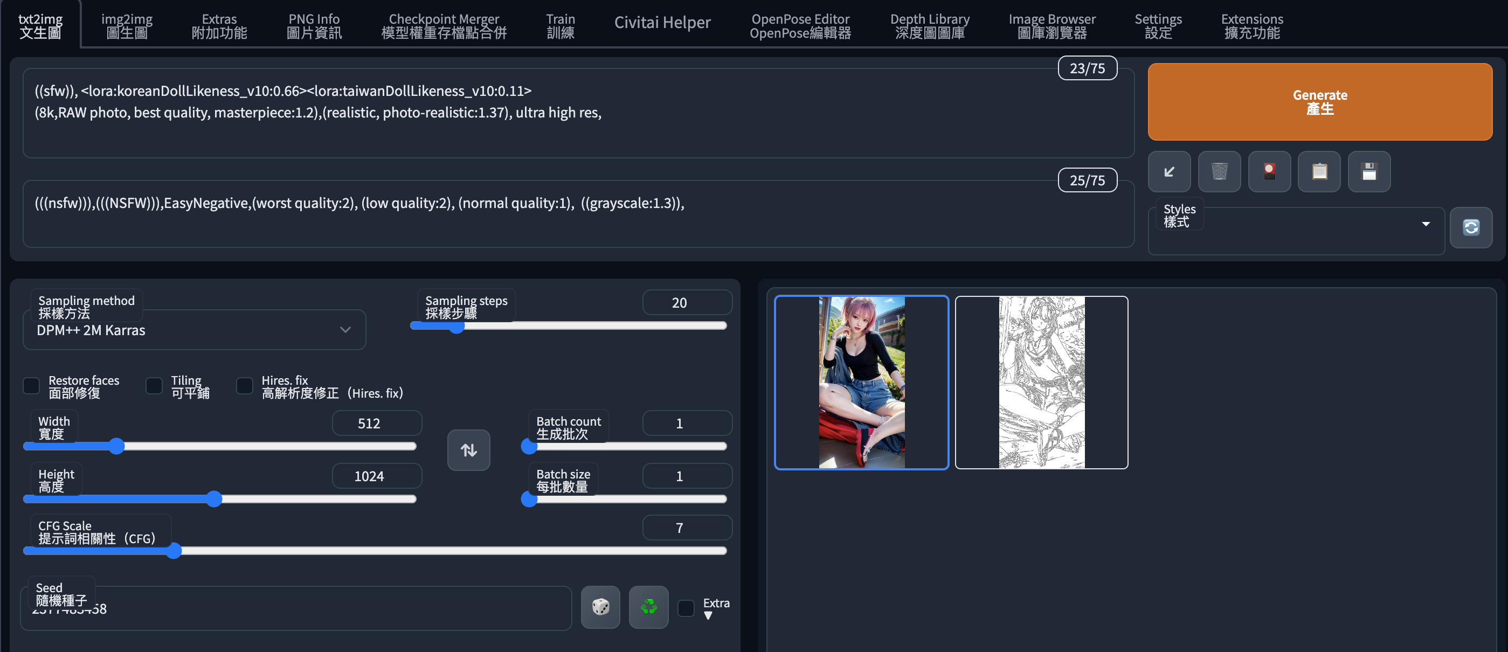This screenshot has width=1508, height=652.
Task: Enable the Hires. fix checkbox
Action: coord(245,386)
